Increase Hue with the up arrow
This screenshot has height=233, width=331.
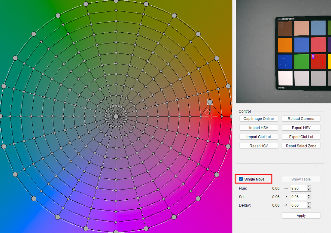point(309,187)
